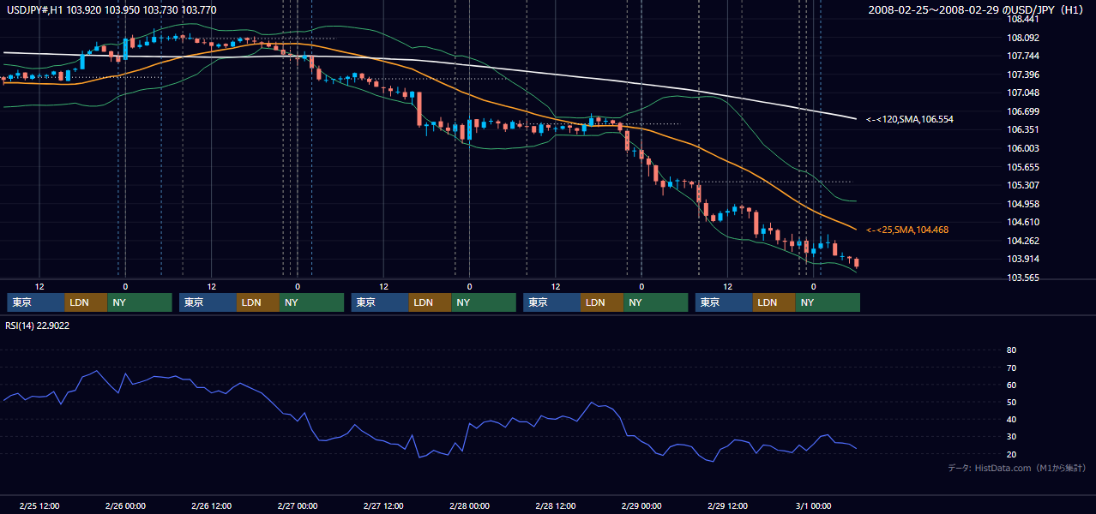Click the RSI level 40 axis label
The image size is (1096, 514).
click(x=1011, y=419)
